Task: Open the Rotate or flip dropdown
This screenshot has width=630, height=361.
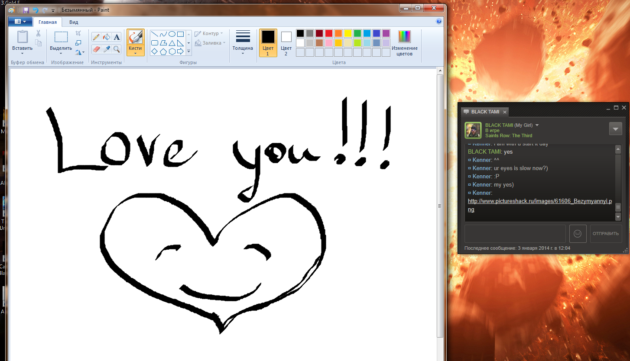Action: click(80, 52)
